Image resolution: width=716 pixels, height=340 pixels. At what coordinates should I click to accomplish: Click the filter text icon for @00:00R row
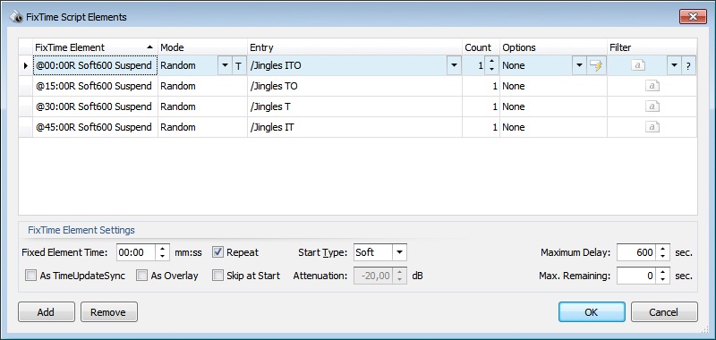tap(638, 65)
